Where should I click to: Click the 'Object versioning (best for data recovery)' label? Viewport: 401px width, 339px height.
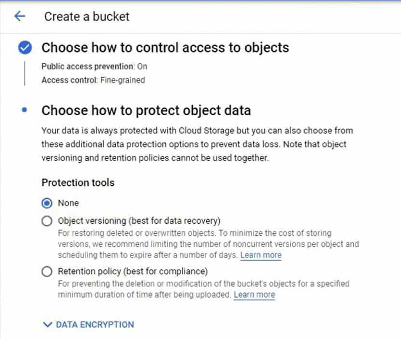[x=139, y=221]
